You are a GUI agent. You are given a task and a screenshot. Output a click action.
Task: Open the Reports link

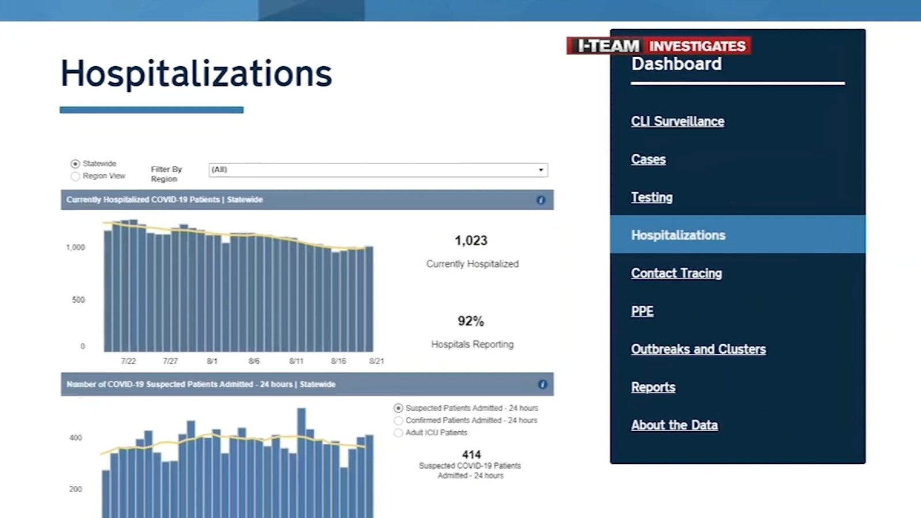click(x=653, y=387)
